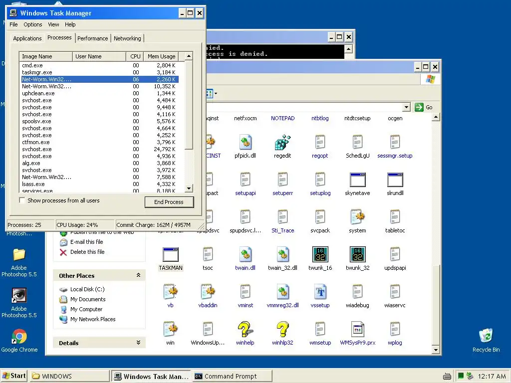Click the Go button in Explorer
This screenshot has width=511, height=383.
424,107
